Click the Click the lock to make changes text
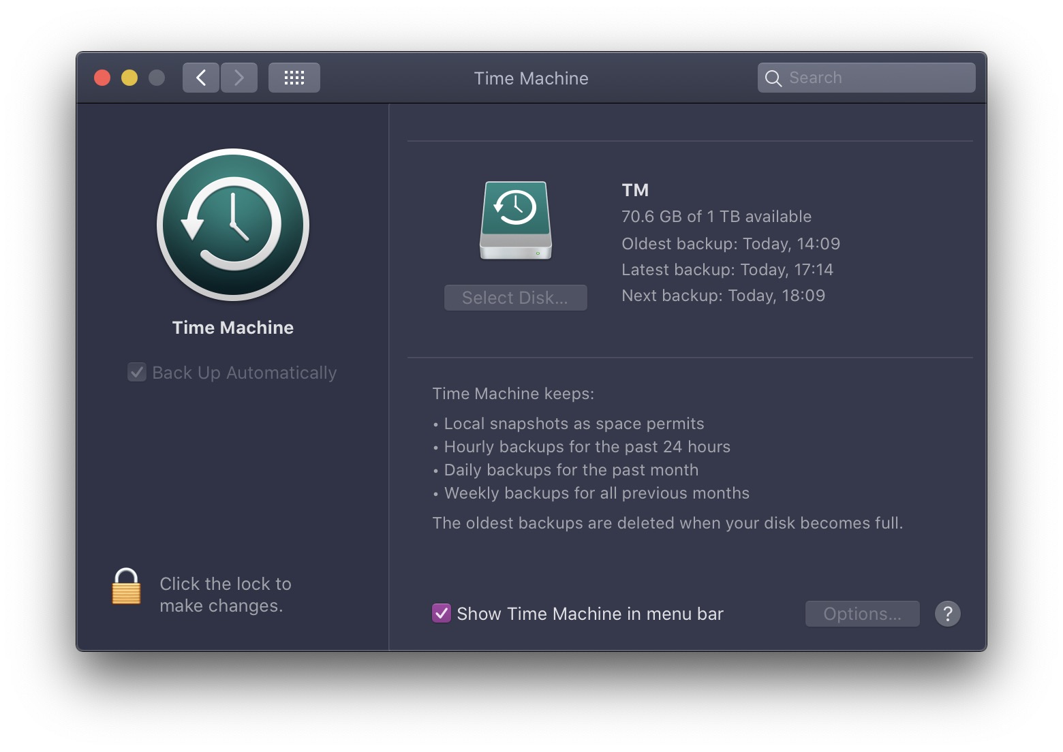1063x752 pixels. point(226,595)
